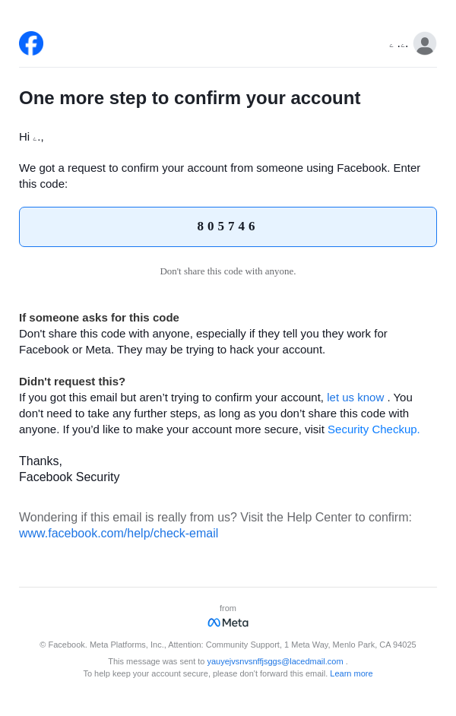The image size is (456, 716).
Task: Click the "Facebook Security" signature
Action: pos(69,477)
